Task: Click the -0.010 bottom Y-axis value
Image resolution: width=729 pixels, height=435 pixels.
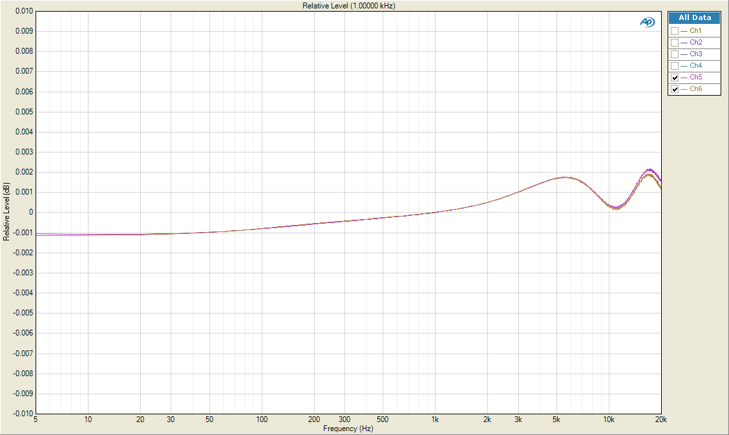Action: click(x=23, y=413)
